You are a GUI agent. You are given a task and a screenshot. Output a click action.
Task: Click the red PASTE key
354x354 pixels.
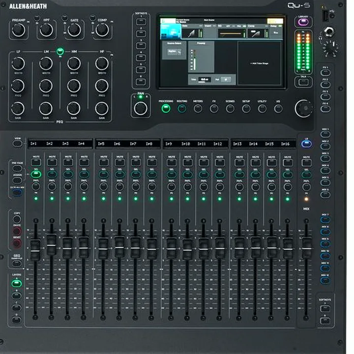pyautogui.click(x=17, y=232)
